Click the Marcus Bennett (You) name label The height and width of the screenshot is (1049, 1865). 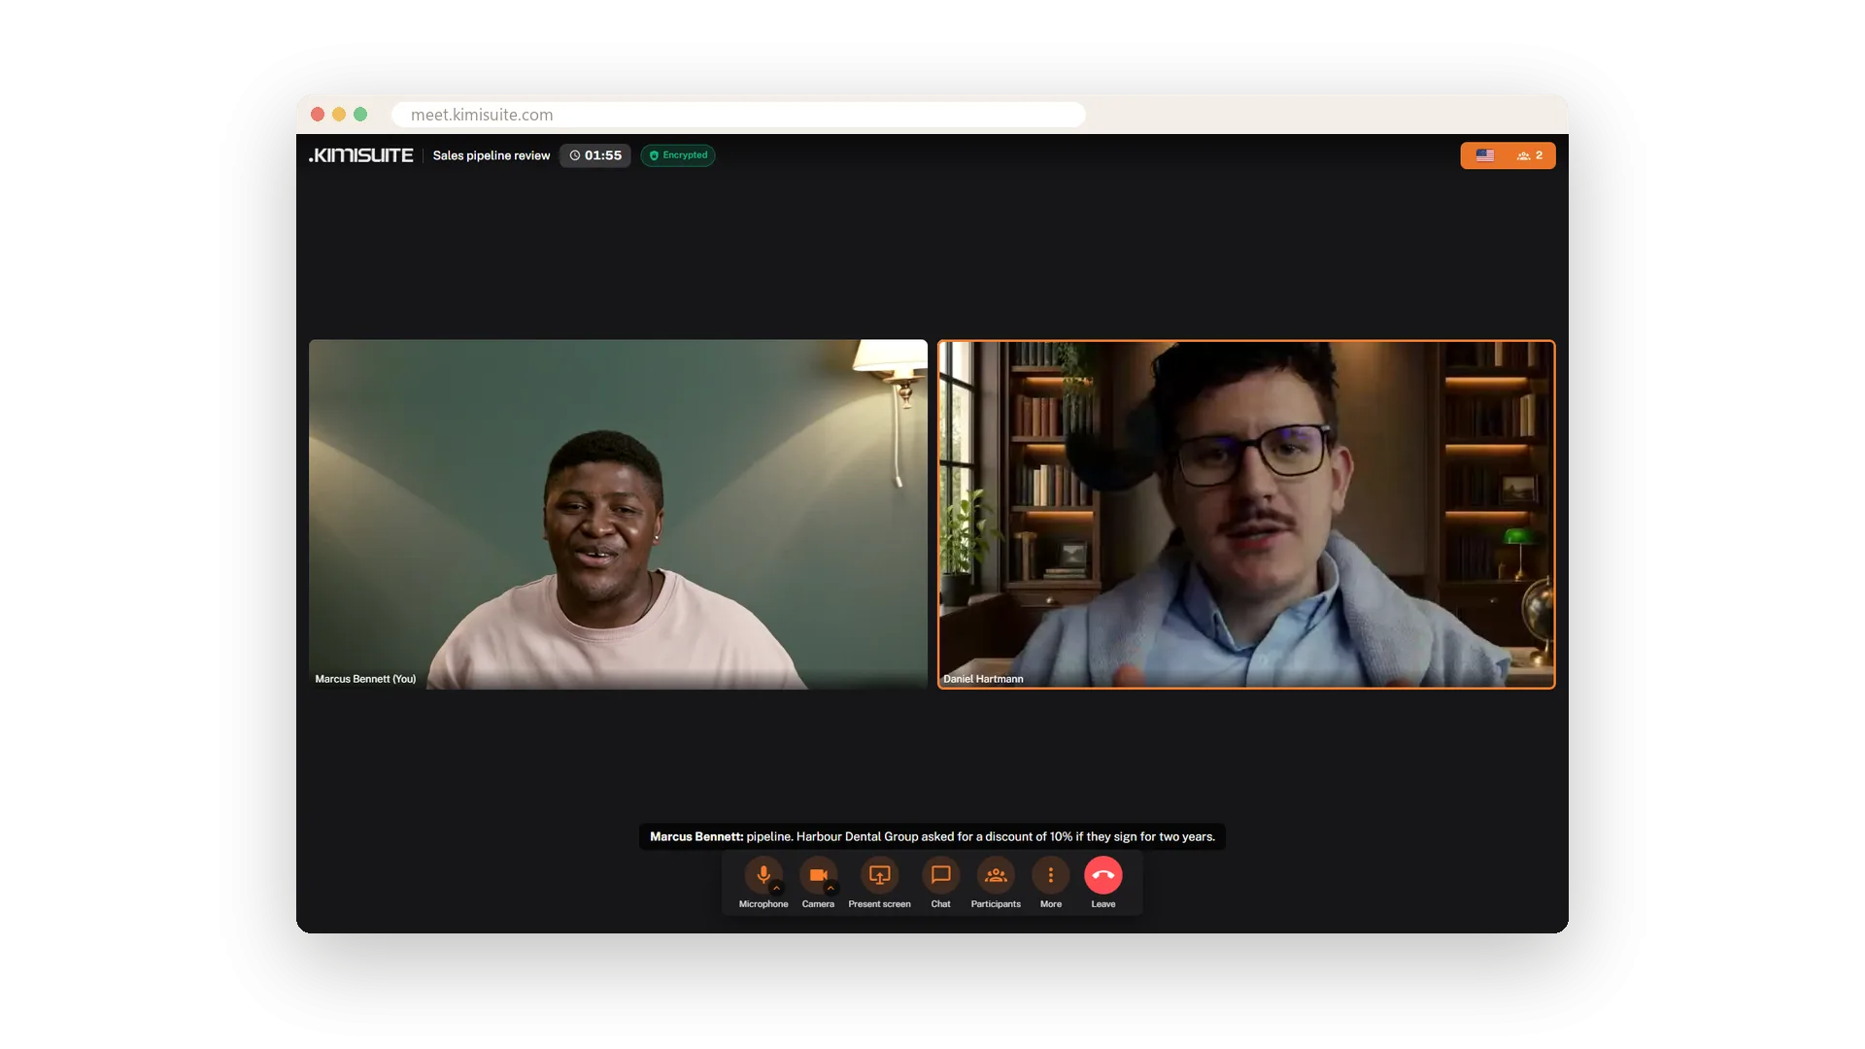[x=365, y=679]
